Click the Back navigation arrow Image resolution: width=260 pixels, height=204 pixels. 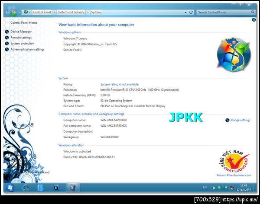[x=7, y=12]
